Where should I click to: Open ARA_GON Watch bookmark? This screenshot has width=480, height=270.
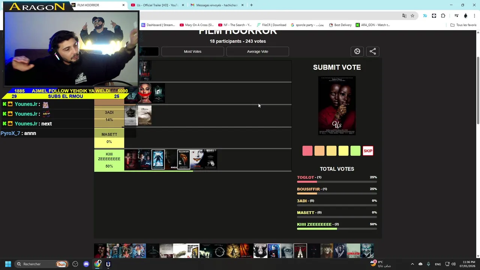(373, 25)
